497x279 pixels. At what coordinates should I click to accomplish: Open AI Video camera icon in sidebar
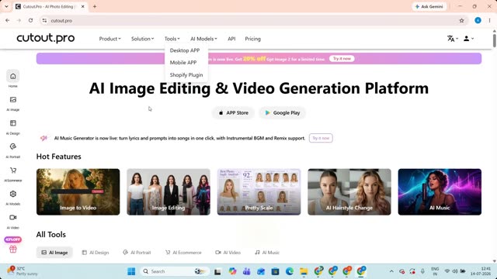tap(13, 218)
